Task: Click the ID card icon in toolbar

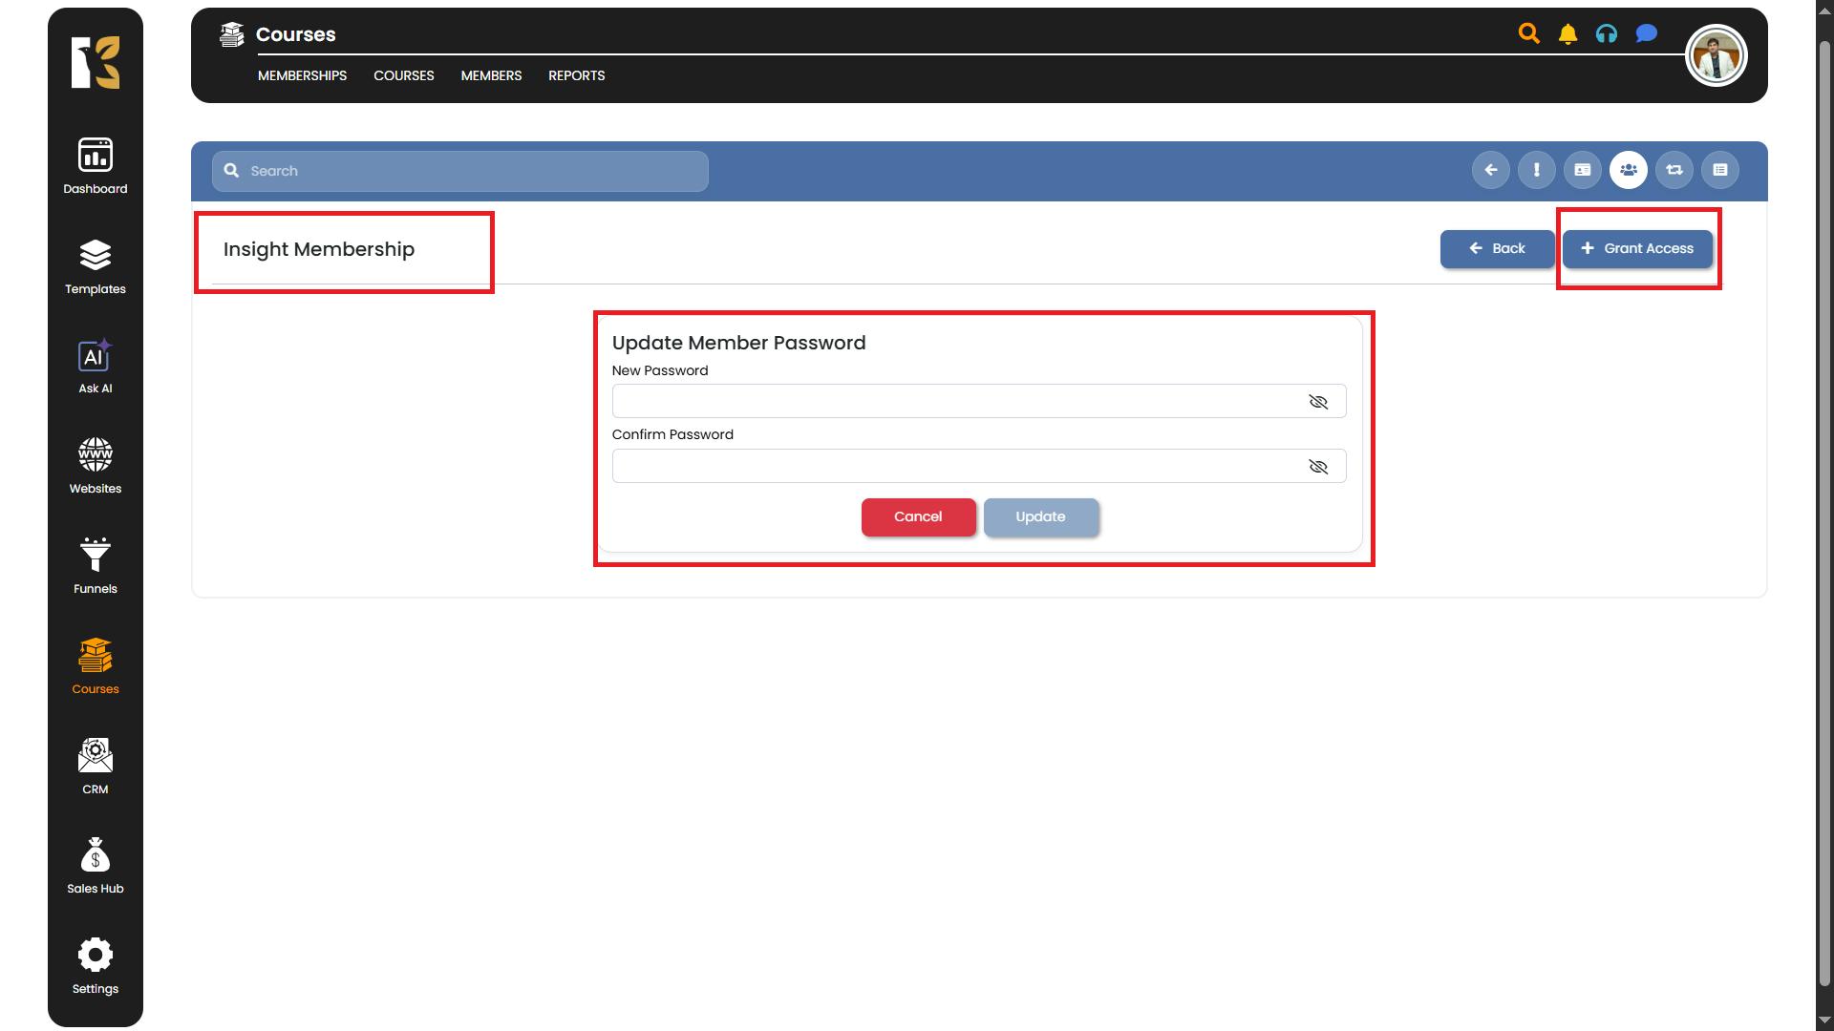Action: (1582, 170)
